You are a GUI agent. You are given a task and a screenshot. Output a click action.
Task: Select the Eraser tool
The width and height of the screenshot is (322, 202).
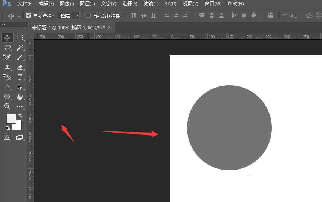(20, 67)
